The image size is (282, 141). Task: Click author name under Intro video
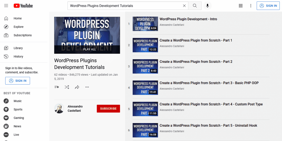click(172, 25)
